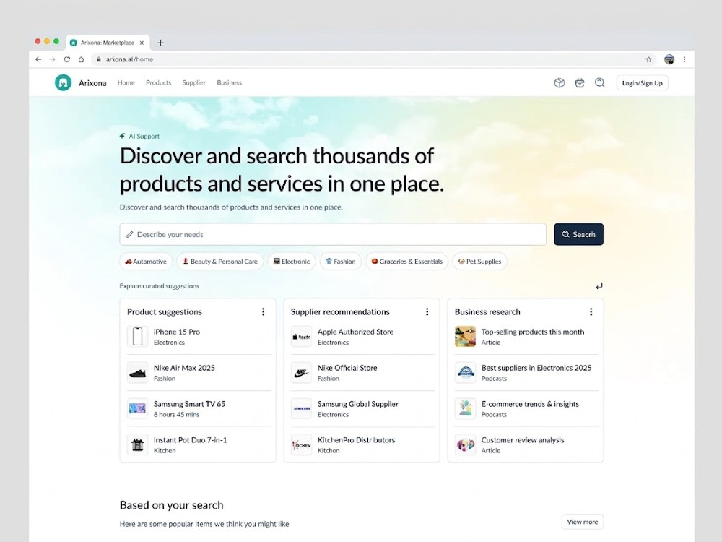Image resolution: width=722 pixels, height=542 pixels.
Task: Select the Beauty & Personal Care chip
Action: pyautogui.click(x=220, y=262)
